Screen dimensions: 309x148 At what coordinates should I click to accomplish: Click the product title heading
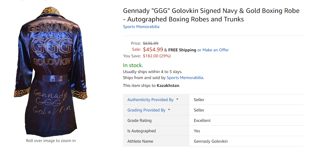tap(211, 15)
